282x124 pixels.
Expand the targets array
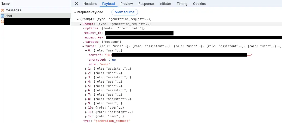(83, 42)
